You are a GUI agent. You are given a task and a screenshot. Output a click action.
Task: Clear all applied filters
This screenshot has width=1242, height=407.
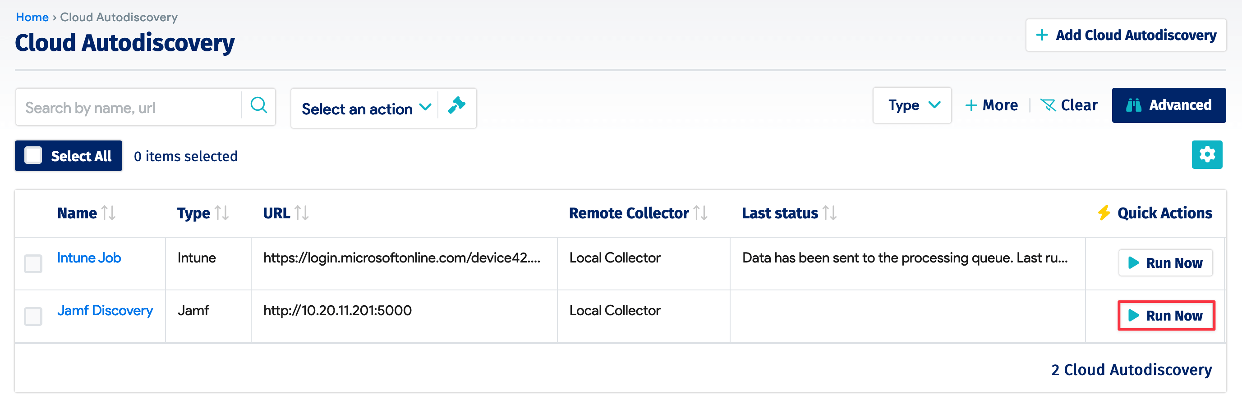tap(1069, 105)
